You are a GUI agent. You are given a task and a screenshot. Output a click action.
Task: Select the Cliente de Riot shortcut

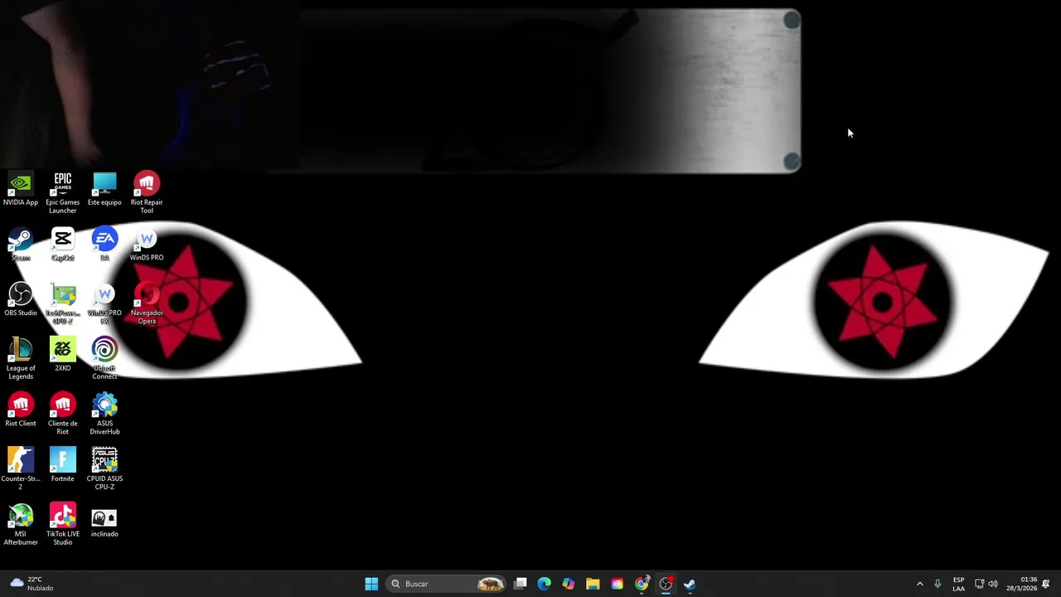coord(62,415)
